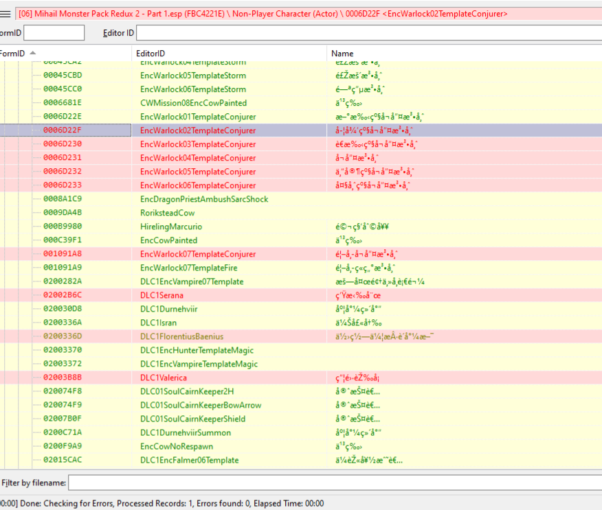Select highlighted row EncWarlock02TemplateConjurer
The height and width of the screenshot is (510, 602).
click(x=301, y=130)
